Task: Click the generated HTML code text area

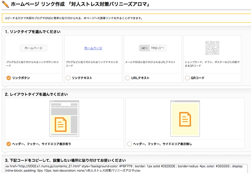Action: click(x=126, y=168)
